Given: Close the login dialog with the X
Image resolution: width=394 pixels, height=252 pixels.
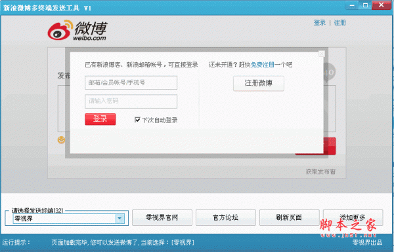Looking at the screenshot, I should click(321, 54).
